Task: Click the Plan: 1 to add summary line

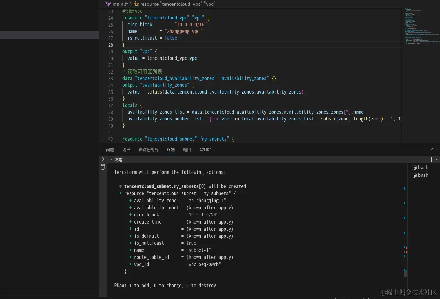Action: (x=166, y=286)
